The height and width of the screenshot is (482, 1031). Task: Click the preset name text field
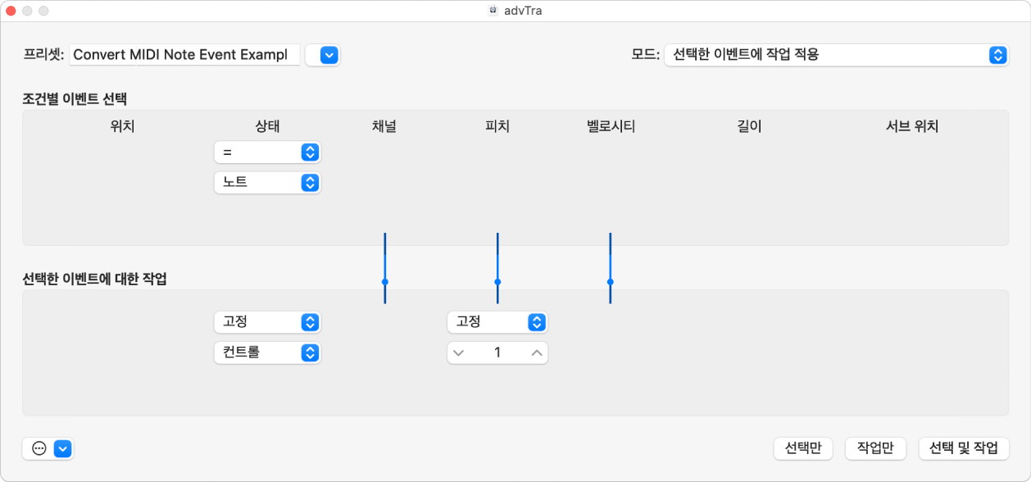184,55
